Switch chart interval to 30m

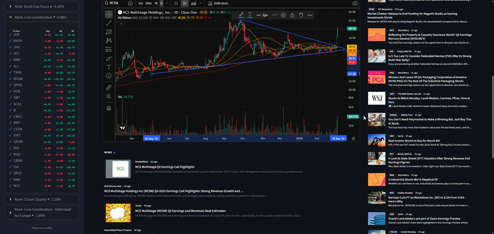(x=148, y=3)
